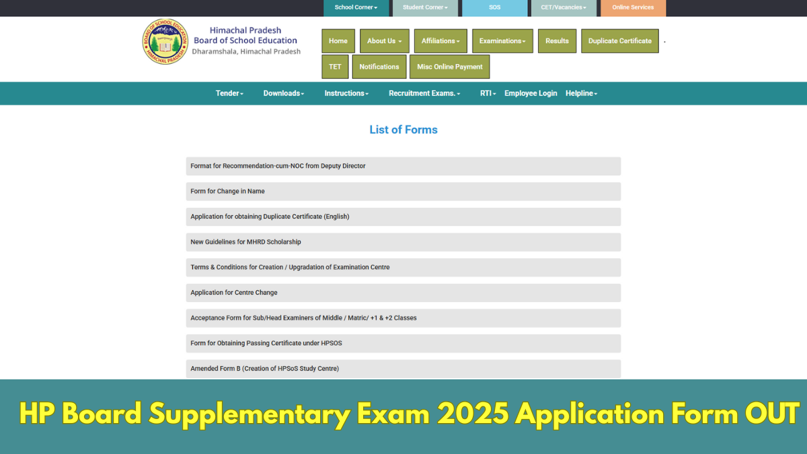Open the School Corner dropdown

tap(356, 7)
